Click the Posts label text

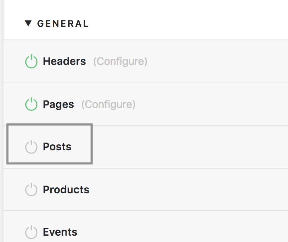pos(57,147)
